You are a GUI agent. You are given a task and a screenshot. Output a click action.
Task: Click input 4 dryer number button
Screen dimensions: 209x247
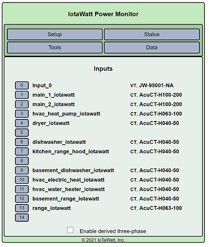[22, 123]
